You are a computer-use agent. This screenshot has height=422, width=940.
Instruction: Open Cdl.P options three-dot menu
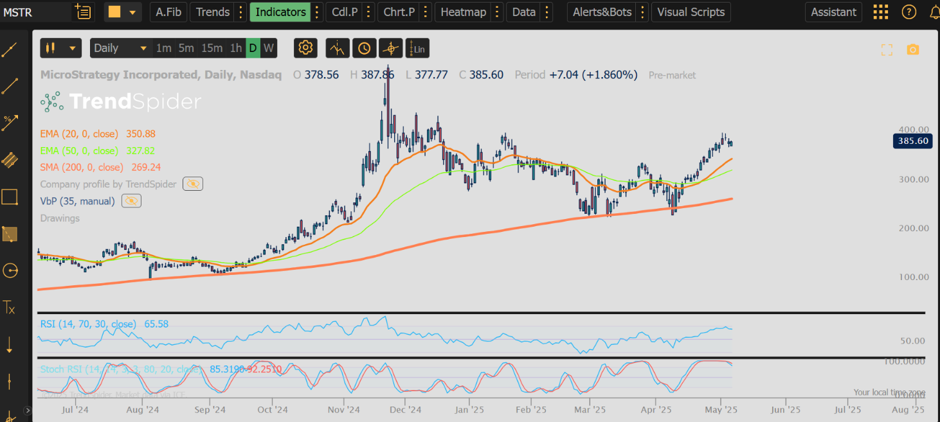368,12
